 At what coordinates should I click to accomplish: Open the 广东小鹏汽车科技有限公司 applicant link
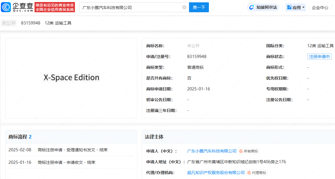click(x=212, y=151)
